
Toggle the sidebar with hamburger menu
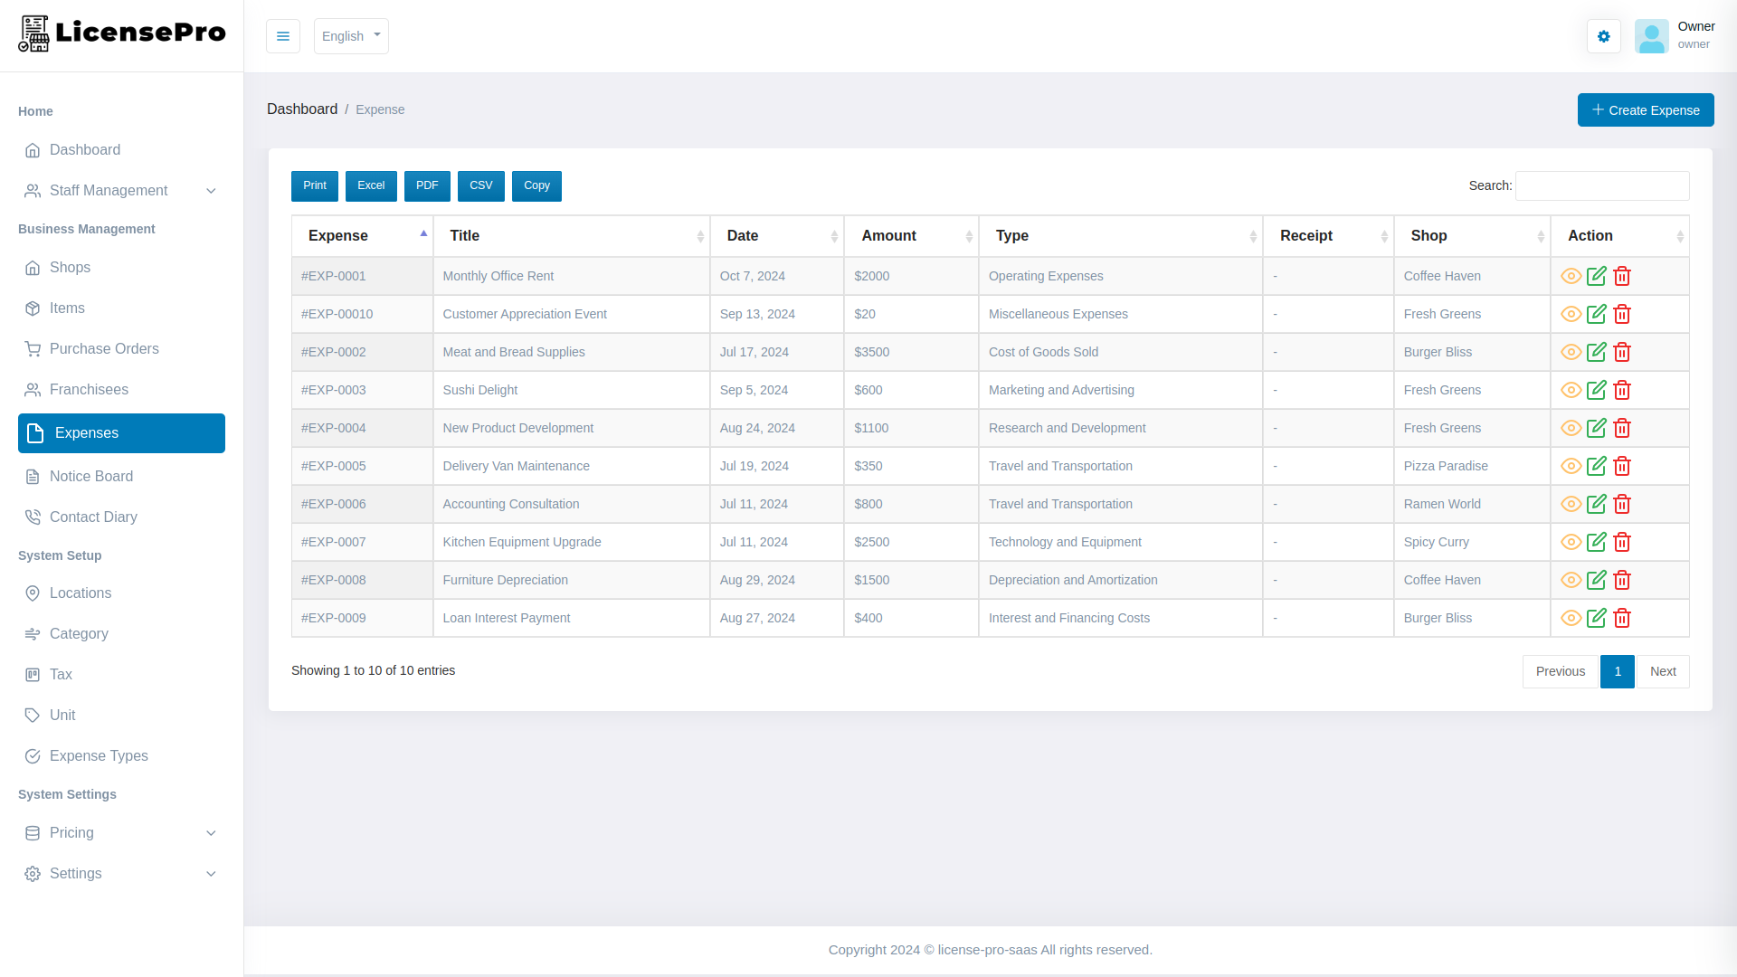(x=283, y=36)
